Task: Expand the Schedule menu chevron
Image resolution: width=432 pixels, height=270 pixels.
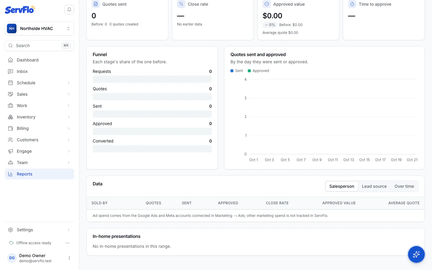Action: tap(69, 83)
